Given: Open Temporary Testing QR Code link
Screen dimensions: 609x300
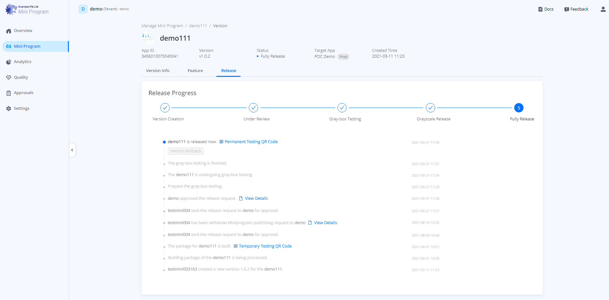Looking at the screenshot, I should [x=265, y=246].
